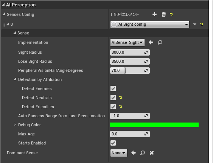The height and width of the screenshot is (163, 213).
Task: Click the Lose Sight Radius spin arrow
Action: 146,61
